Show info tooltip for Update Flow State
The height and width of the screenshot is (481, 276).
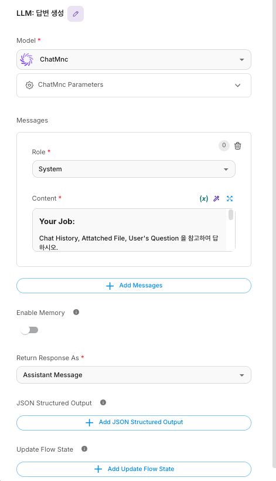click(84, 449)
